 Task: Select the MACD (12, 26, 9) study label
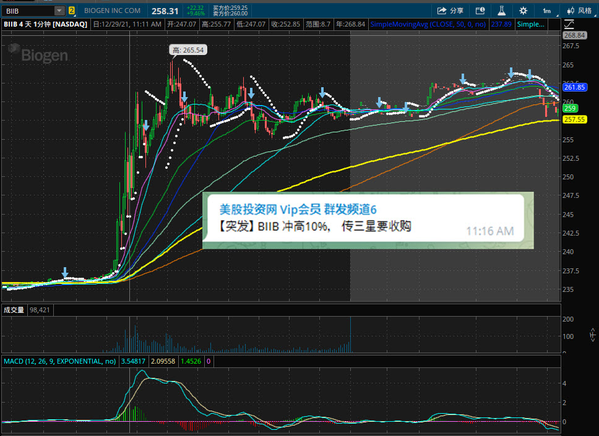(60, 361)
